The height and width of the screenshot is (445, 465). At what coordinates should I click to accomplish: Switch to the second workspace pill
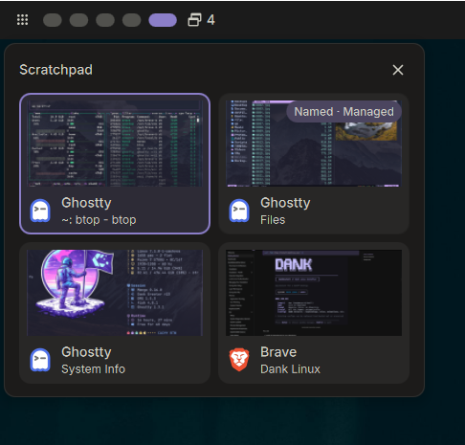point(78,20)
